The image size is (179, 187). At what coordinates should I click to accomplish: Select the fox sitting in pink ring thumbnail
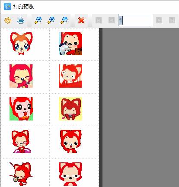tap(22, 141)
